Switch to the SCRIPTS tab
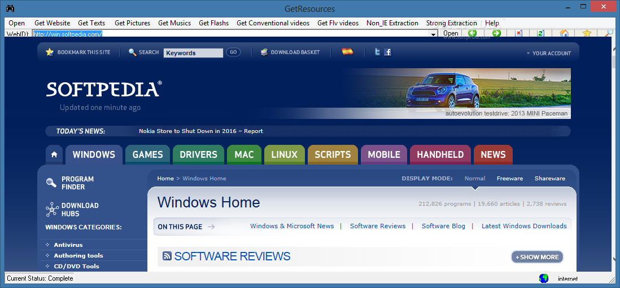 coord(333,154)
